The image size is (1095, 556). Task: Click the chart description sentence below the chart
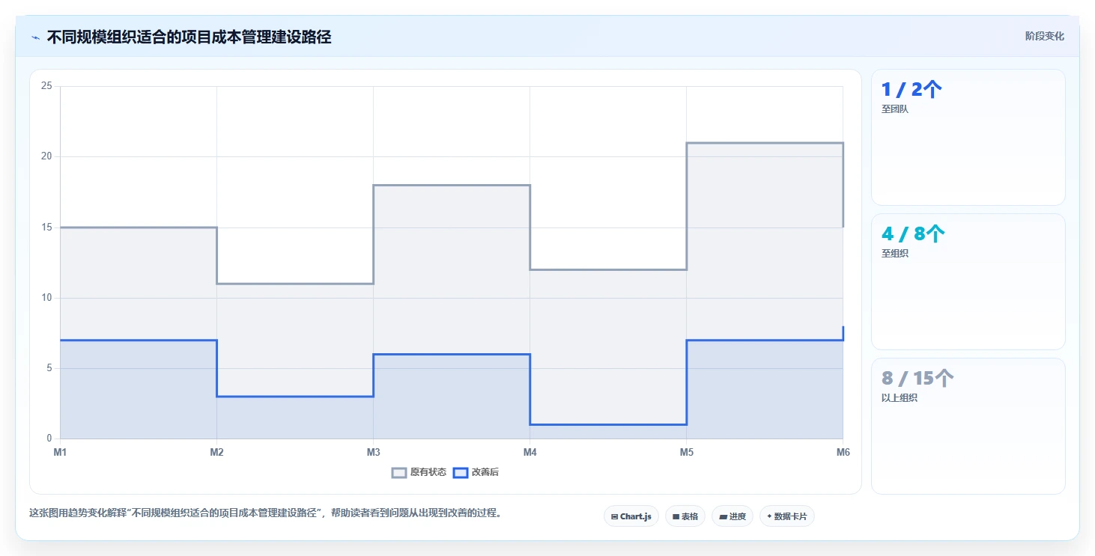coord(265,513)
